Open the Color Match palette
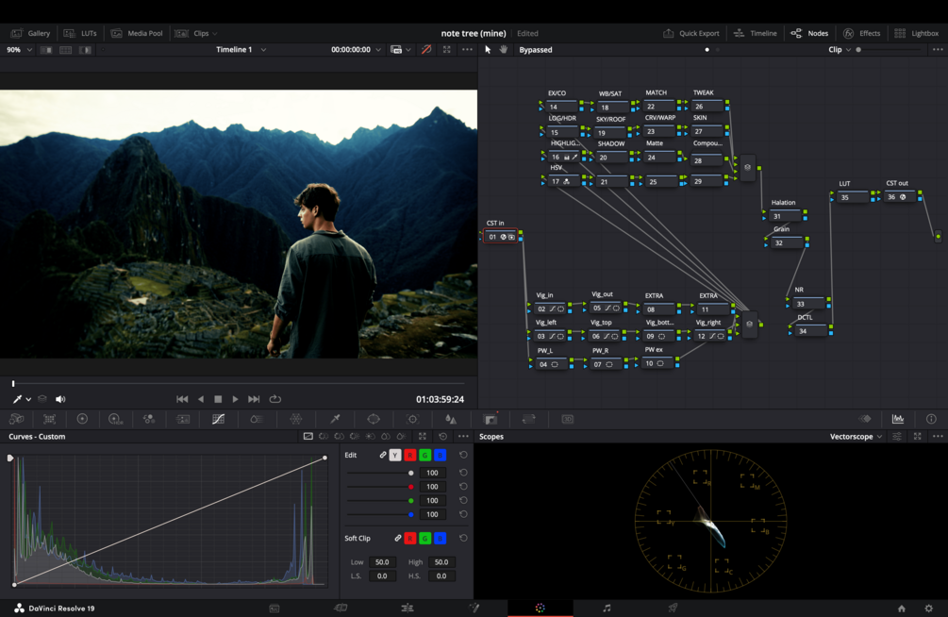Screen dimensions: 948x617 [x=50, y=419]
